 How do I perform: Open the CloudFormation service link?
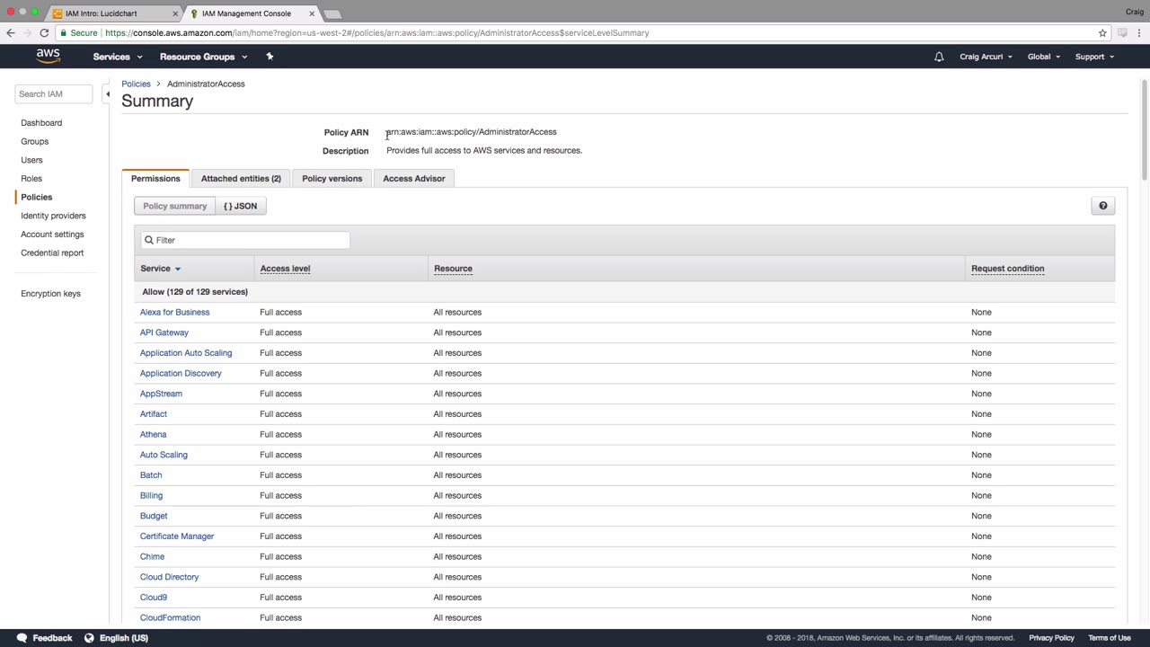(170, 618)
